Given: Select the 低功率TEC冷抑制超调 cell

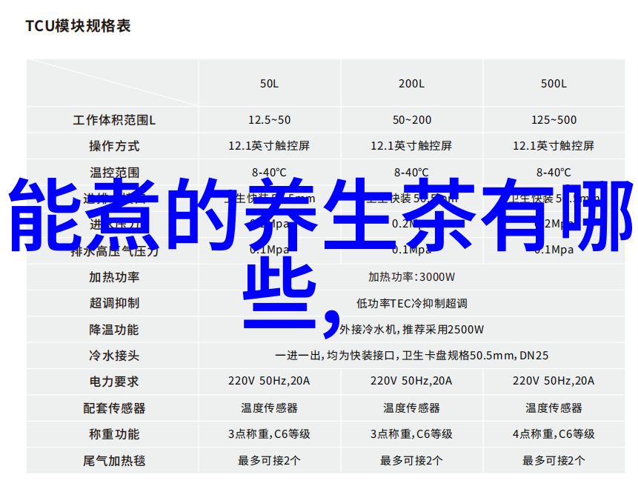Looking at the screenshot, I should (411, 303).
